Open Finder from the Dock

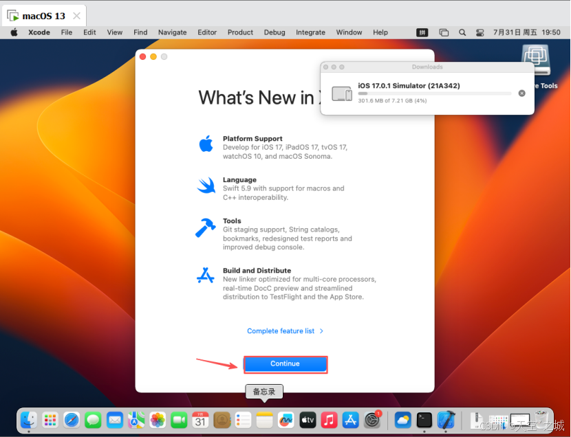(x=29, y=421)
